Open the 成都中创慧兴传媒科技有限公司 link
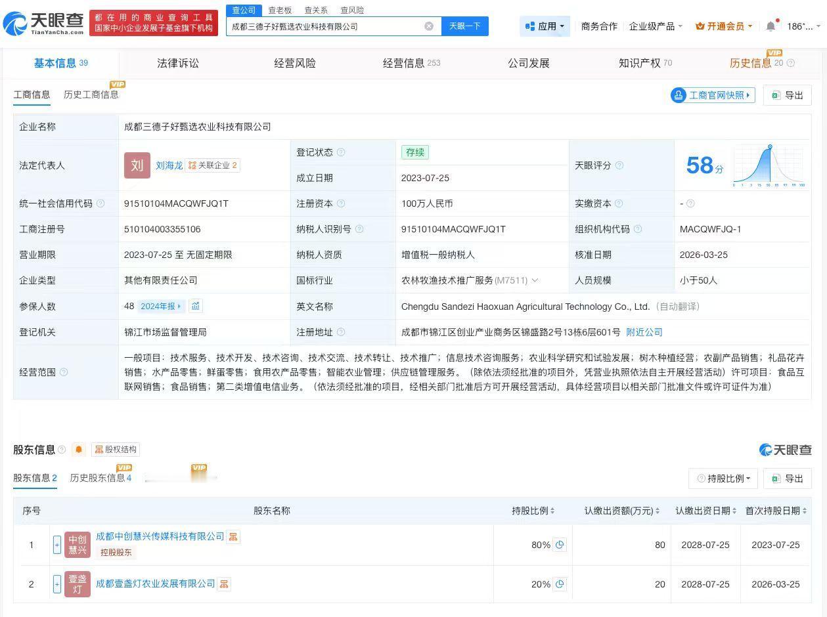Viewport: 827px width, 617px height. (160, 537)
